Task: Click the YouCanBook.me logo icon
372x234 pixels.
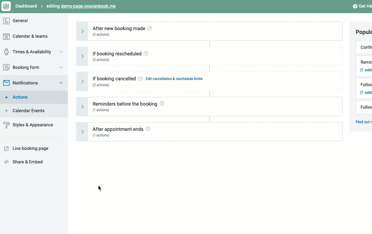Action: 6,6
